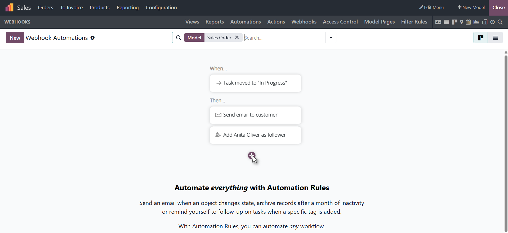Select the graph view chart icon
Image resolution: width=508 pixels, height=233 pixels.
click(476, 22)
